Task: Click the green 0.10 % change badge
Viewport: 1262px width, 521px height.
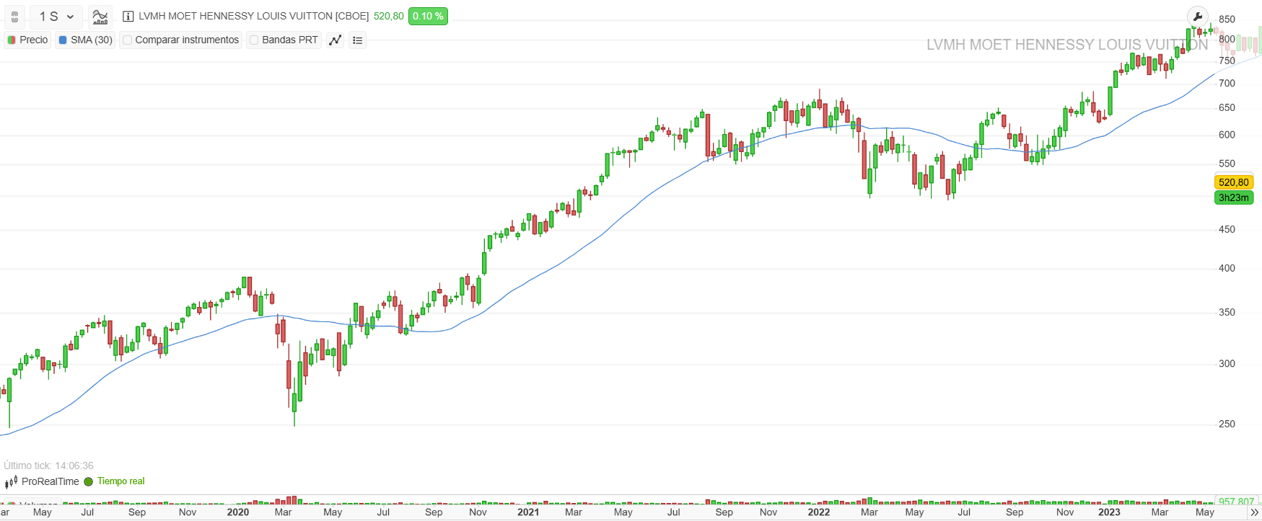Action: [x=428, y=16]
